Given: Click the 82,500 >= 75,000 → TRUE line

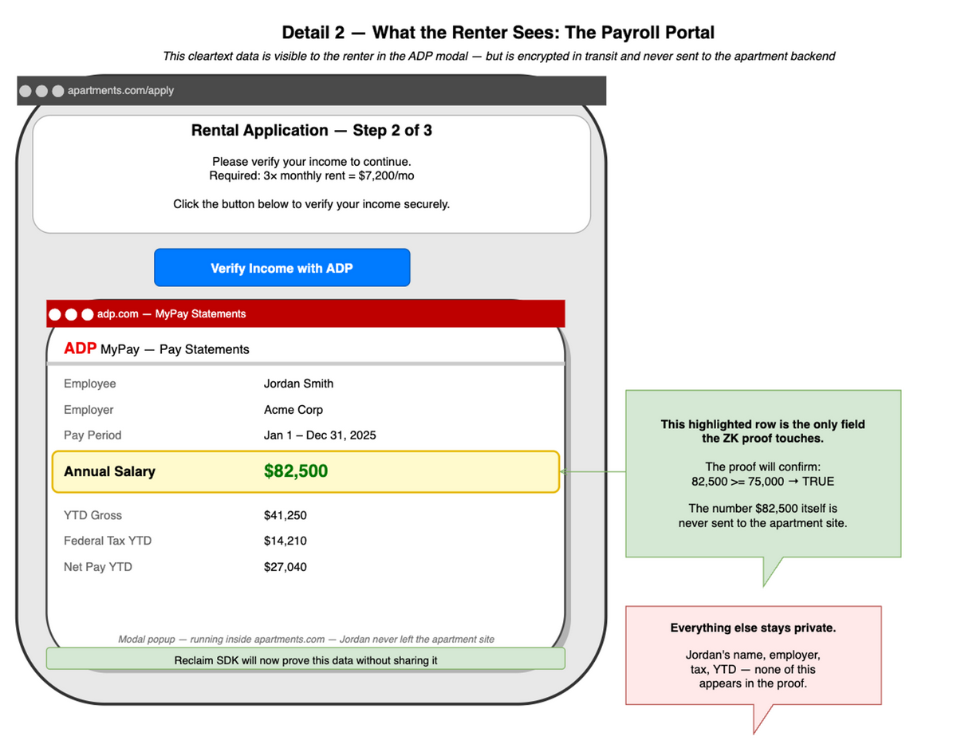Looking at the screenshot, I should click(763, 482).
